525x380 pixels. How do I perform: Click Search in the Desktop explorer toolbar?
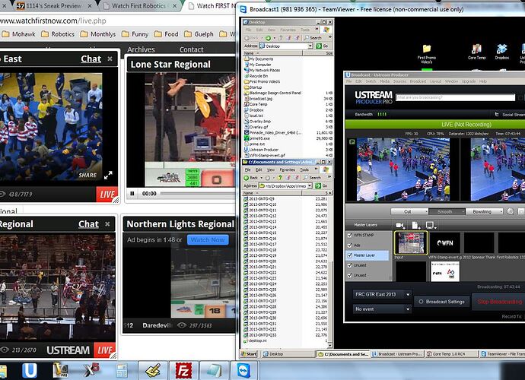313,38
